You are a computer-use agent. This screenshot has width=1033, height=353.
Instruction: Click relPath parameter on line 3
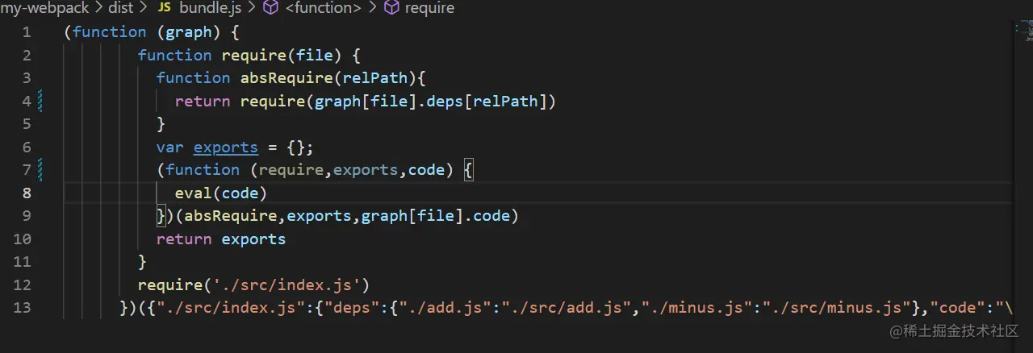[x=376, y=78]
